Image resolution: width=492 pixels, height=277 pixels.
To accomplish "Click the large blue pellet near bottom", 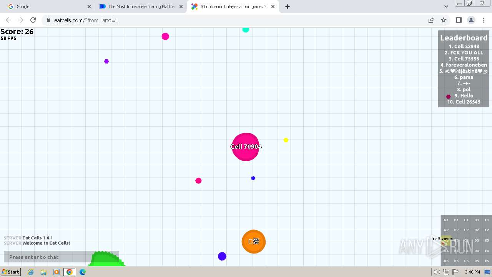I will 222,256.
